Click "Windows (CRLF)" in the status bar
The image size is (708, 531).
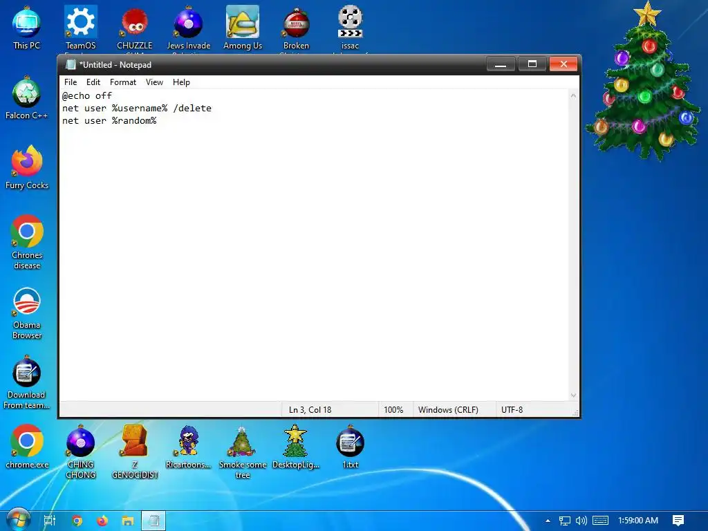[x=448, y=409]
